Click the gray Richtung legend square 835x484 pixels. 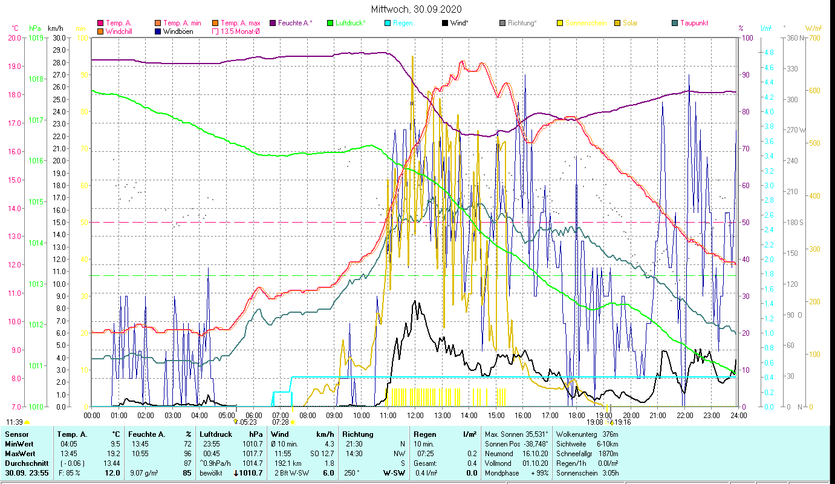[x=502, y=23]
